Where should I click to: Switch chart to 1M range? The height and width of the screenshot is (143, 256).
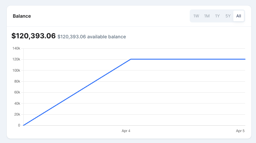[207, 16]
